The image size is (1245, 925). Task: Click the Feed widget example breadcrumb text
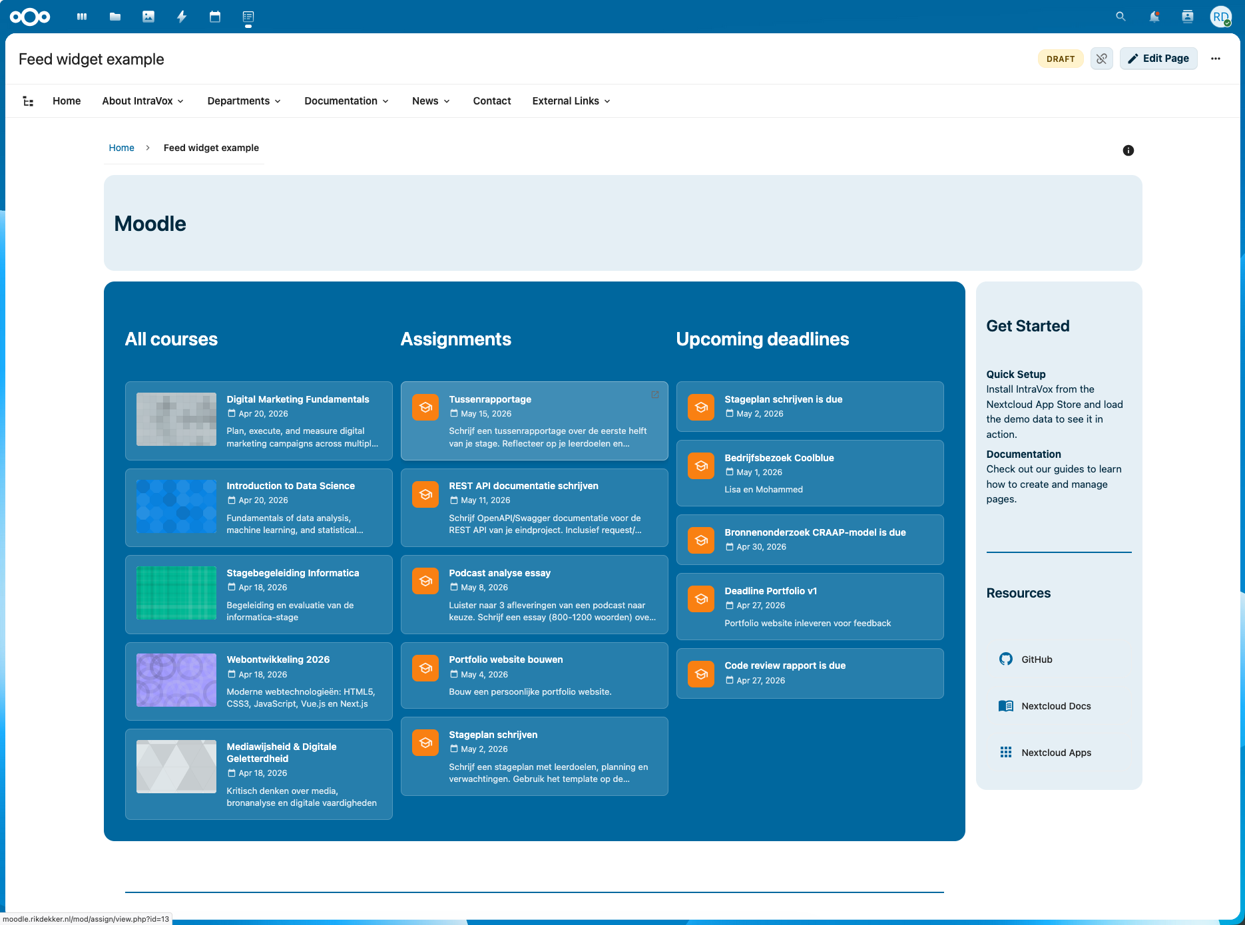click(x=211, y=148)
